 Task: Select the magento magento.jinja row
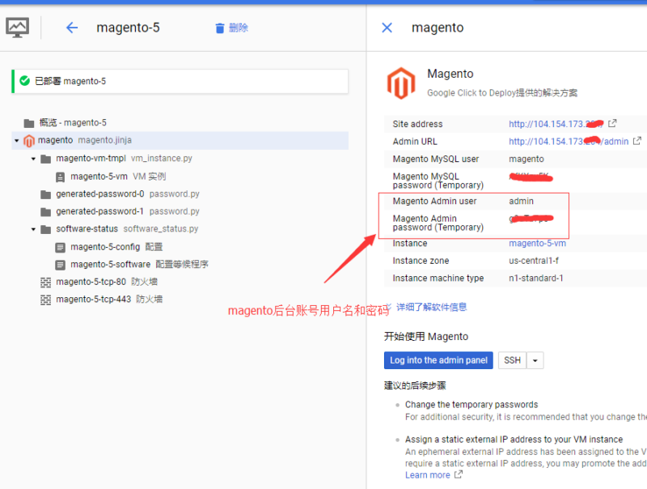[x=180, y=140]
